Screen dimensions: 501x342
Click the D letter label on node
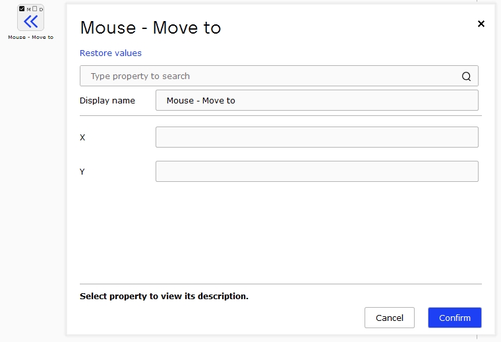[41, 10]
